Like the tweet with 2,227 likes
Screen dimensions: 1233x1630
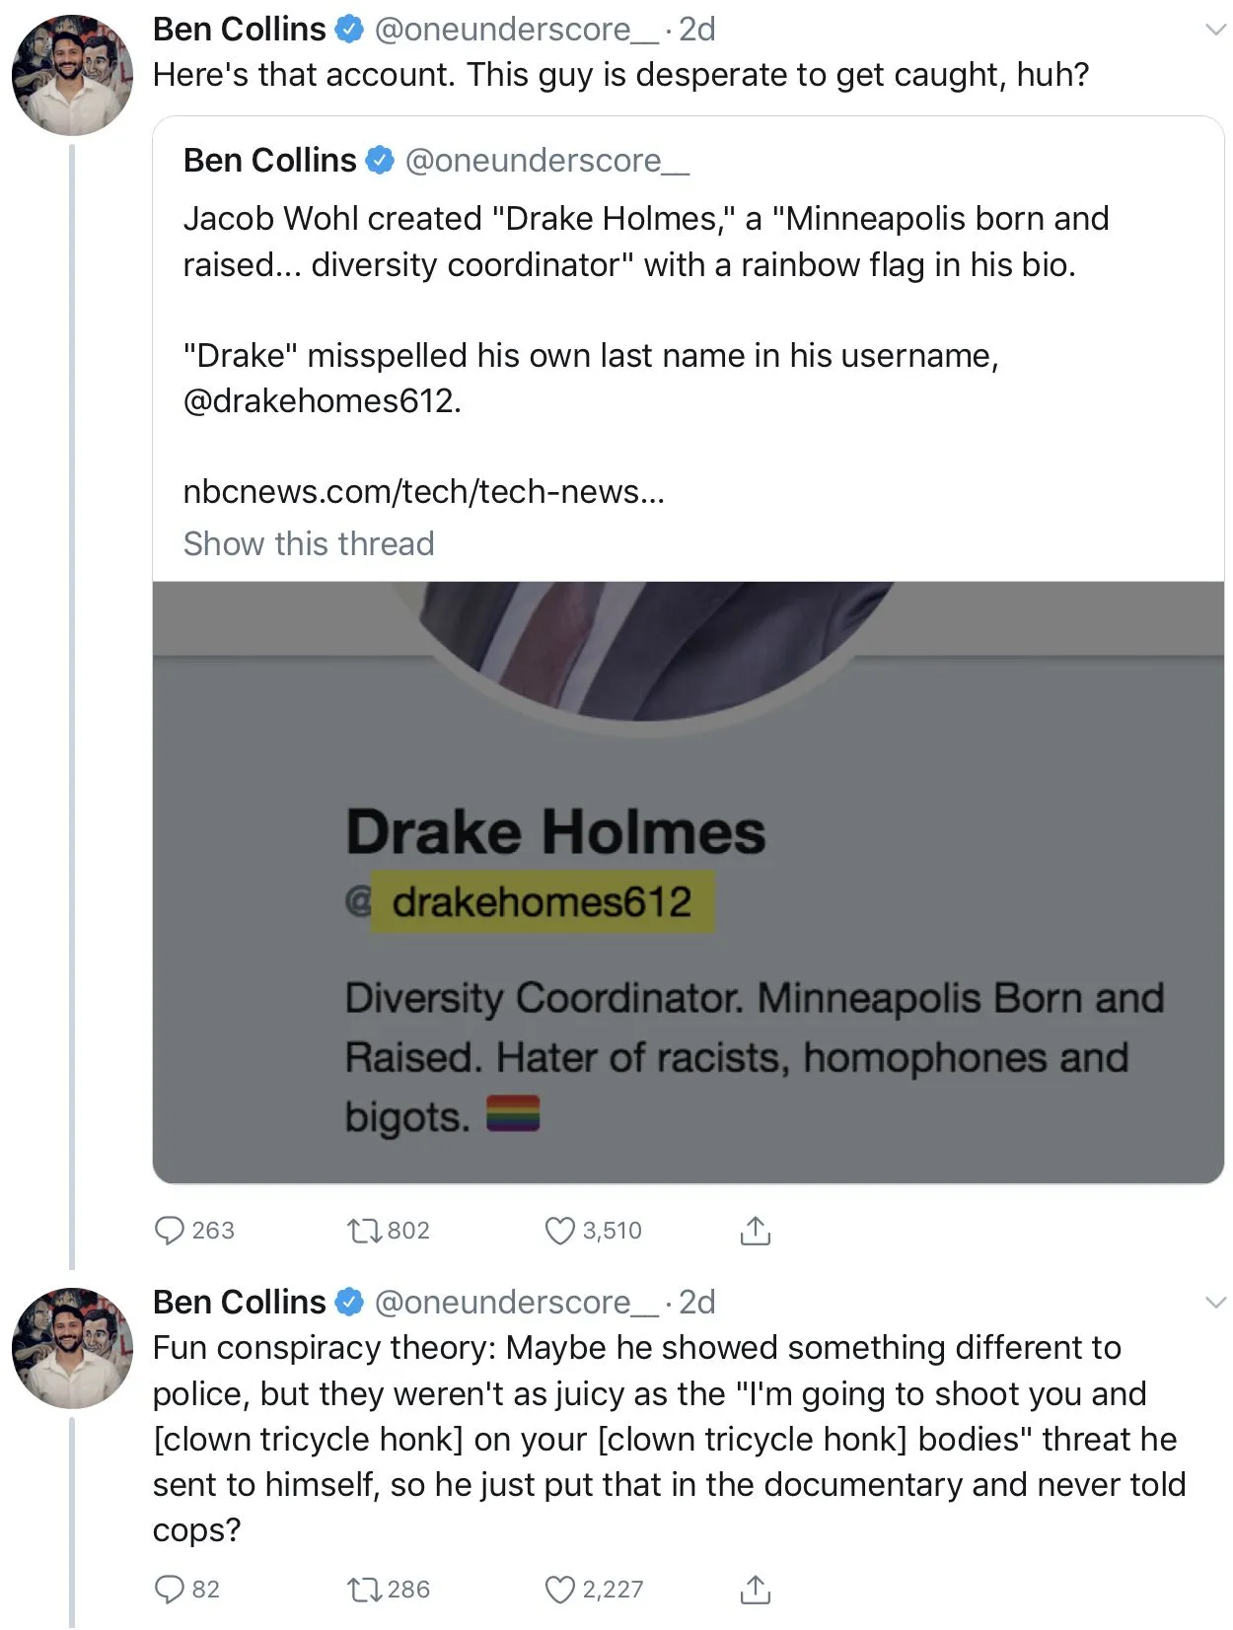click(x=559, y=1589)
